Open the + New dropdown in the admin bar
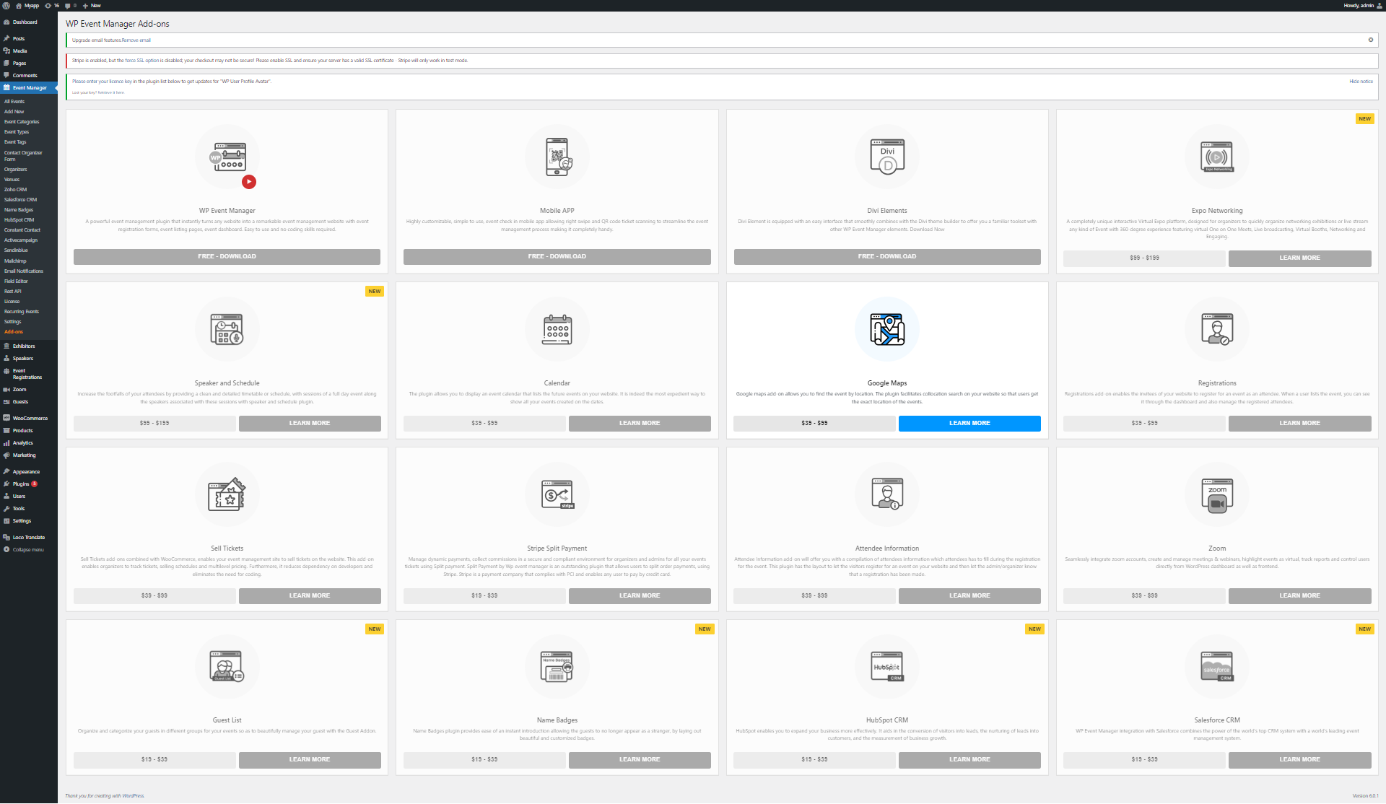 (92, 5)
